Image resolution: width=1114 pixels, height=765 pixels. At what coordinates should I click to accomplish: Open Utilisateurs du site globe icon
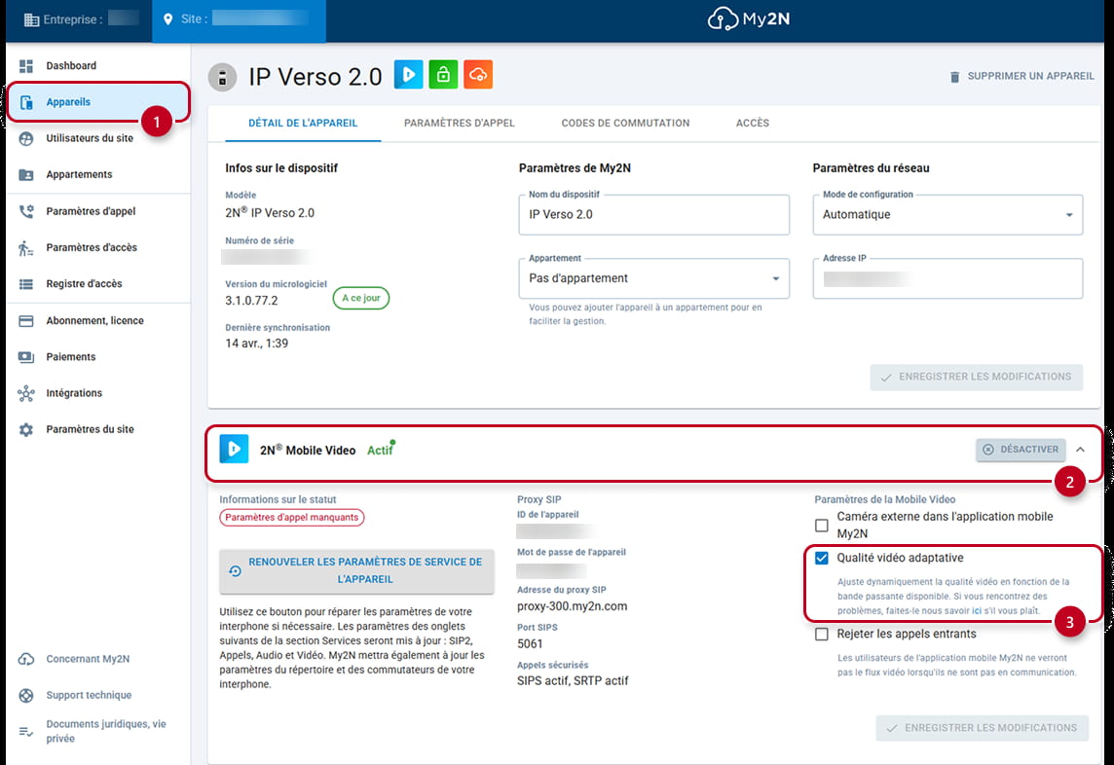(x=26, y=138)
